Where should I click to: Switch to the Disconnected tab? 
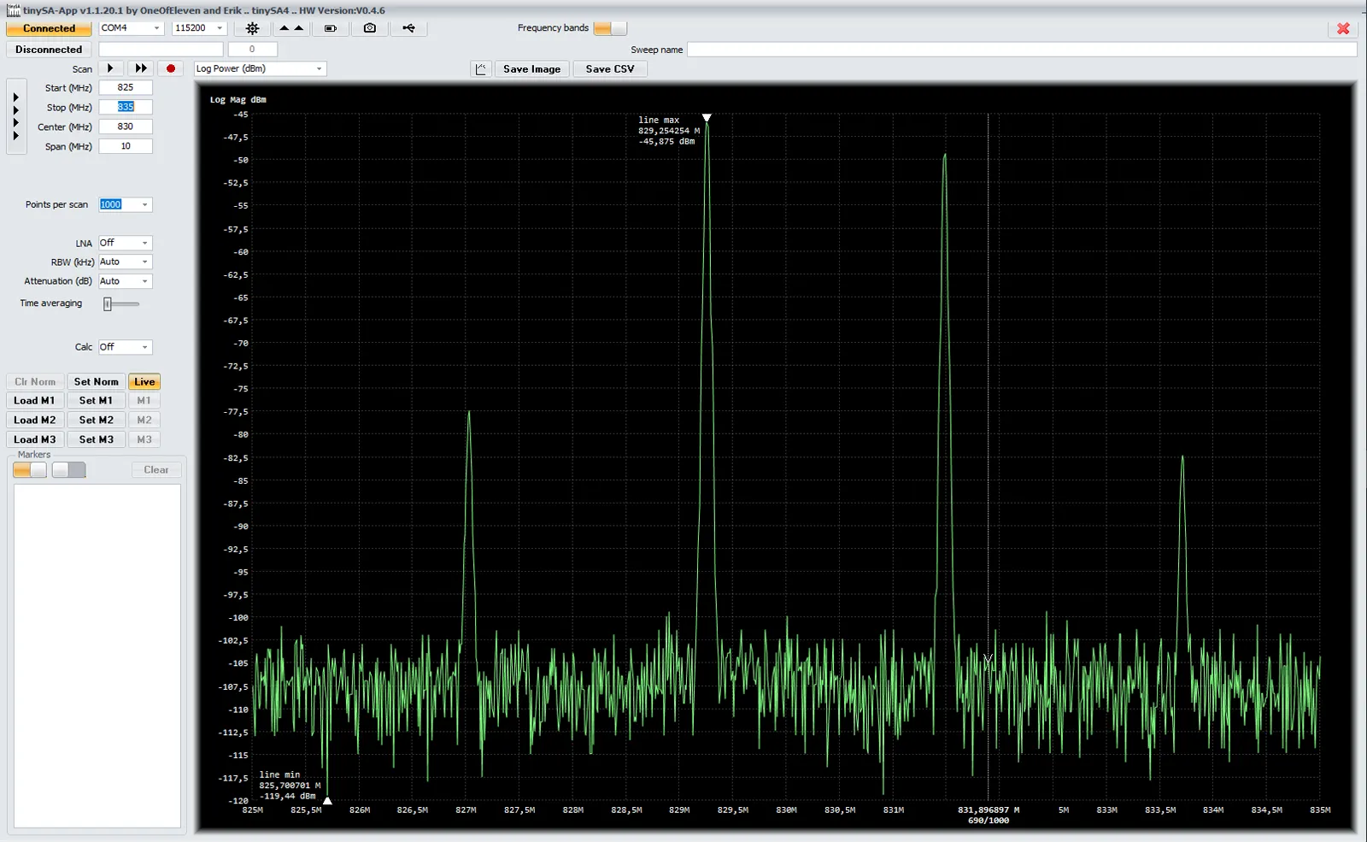coord(48,50)
